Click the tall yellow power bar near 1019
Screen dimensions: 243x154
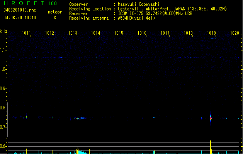(211, 147)
